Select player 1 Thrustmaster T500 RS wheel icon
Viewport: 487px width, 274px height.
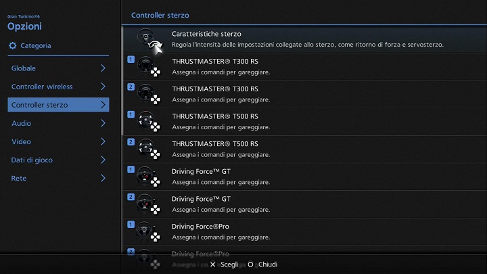(145, 122)
